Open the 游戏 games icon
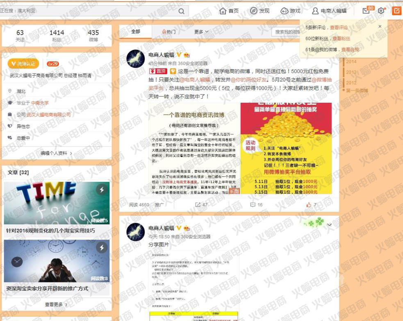Viewport: 403px width, 321px height. pos(284,11)
